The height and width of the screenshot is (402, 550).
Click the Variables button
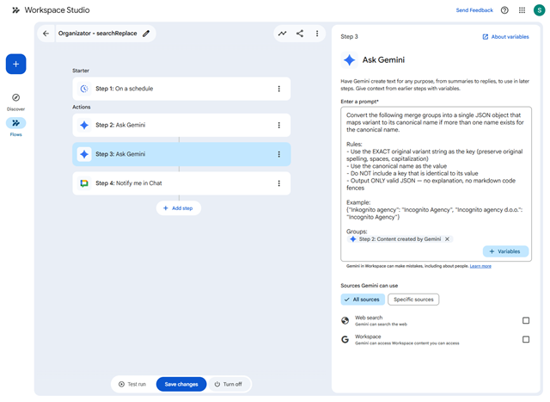tap(505, 251)
